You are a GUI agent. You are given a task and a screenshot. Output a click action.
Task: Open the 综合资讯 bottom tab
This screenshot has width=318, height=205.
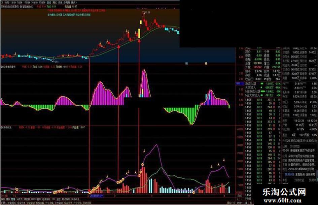(x=68, y=203)
